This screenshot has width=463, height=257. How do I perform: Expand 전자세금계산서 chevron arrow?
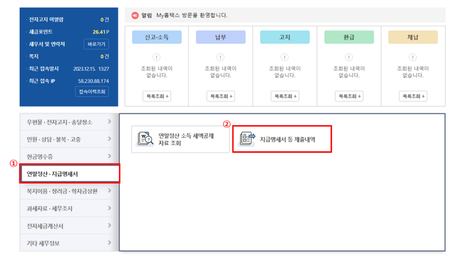coord(109,225)
